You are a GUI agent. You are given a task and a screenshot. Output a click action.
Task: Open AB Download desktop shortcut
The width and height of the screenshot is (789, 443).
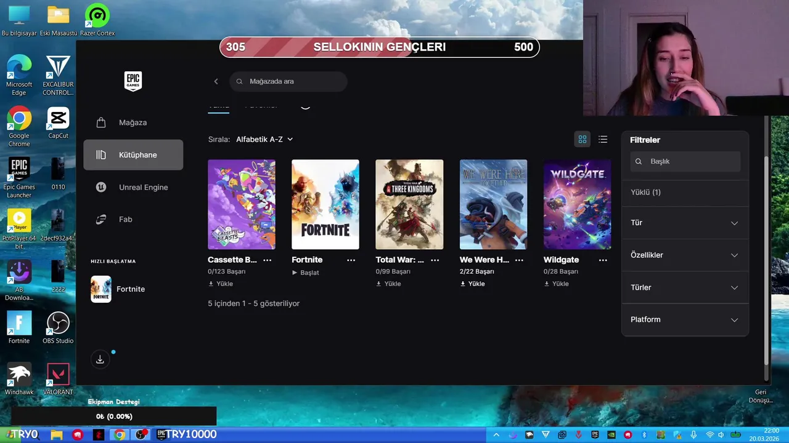coord(19,281)
